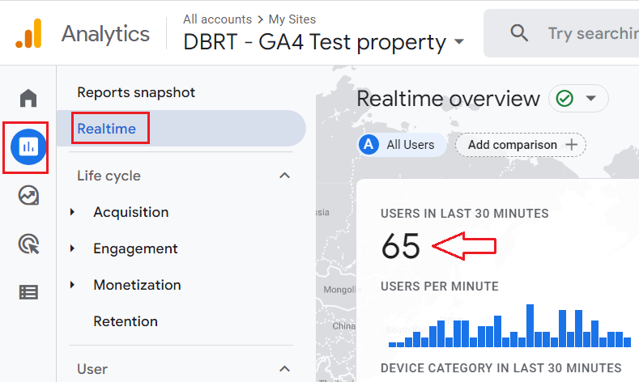The image size is (639, 382).
Task: Open the Acquisition reports
Action: click(x=131, y=212)
